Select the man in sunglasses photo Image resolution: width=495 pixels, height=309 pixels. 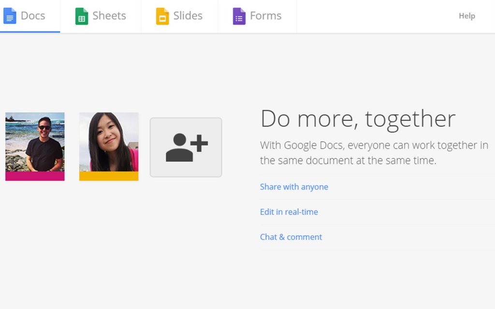tap(35, 142)
